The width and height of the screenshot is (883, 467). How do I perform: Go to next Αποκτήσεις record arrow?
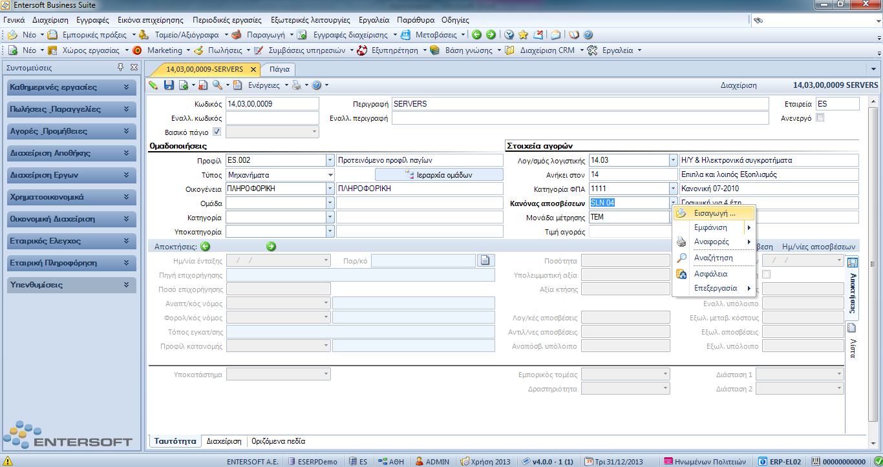pos(271,246)
